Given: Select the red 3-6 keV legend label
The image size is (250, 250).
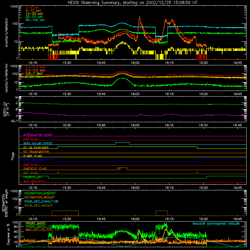Looking at the screenshot, I should [32, 7].
